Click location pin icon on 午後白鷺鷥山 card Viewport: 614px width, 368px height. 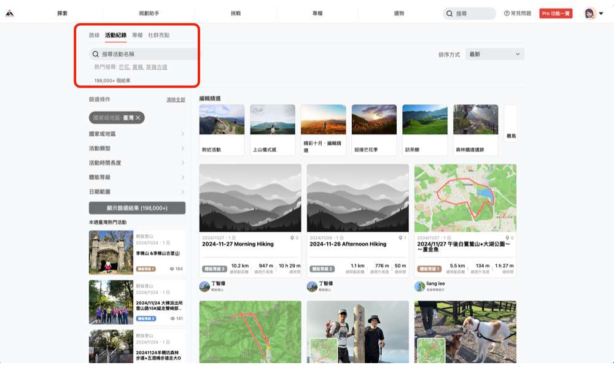point(507,238)
